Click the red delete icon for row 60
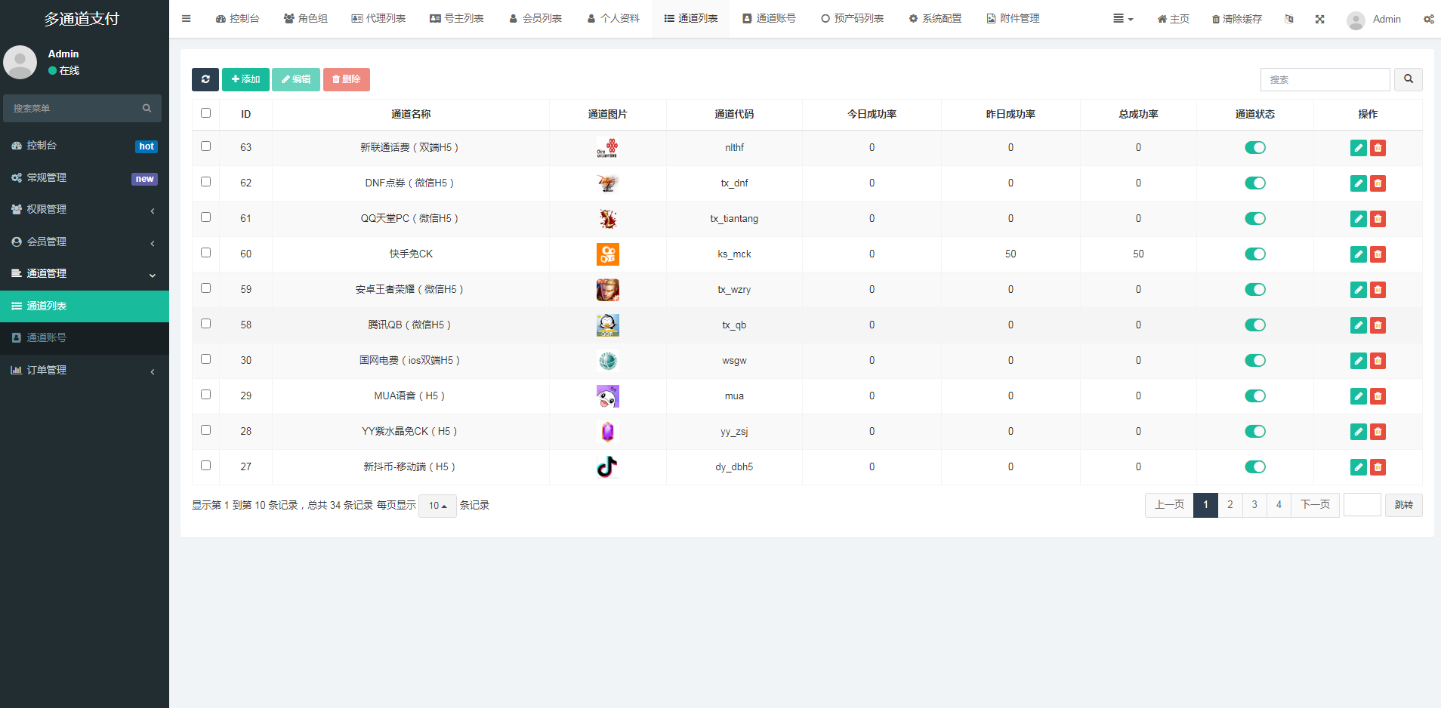Viewport: 1441px width, 708px height. pyautogui.click(x=1378, y=254)
